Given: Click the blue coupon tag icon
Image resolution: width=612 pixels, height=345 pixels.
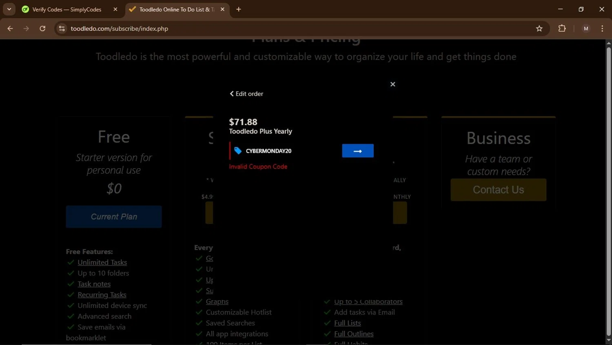Looking at the screenshot, I should [x=238, y=151].
